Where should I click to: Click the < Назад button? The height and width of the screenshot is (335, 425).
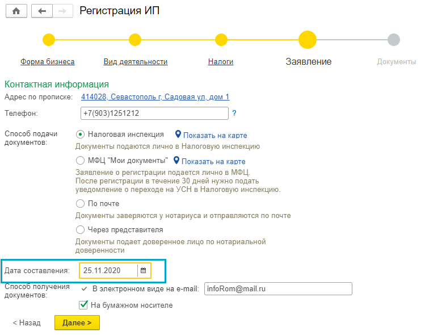(x=27, y=323)
